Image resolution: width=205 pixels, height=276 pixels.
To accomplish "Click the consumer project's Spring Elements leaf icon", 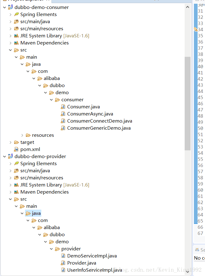I will pos(16,14).
